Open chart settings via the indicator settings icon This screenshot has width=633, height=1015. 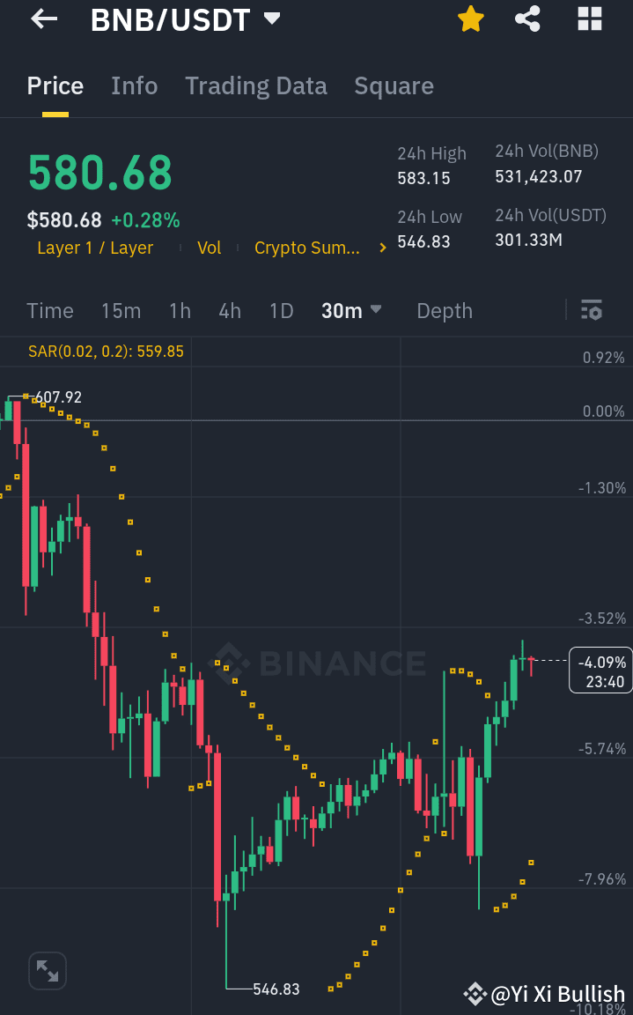pyautogui.click(x=591, y=310)
